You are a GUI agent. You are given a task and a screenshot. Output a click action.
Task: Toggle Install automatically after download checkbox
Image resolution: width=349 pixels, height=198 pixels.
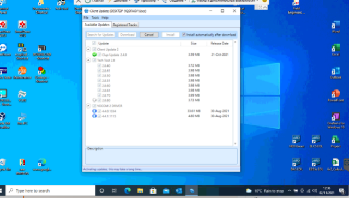coord(184,34)
